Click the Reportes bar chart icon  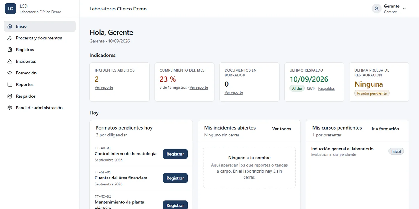click(10, 84)
